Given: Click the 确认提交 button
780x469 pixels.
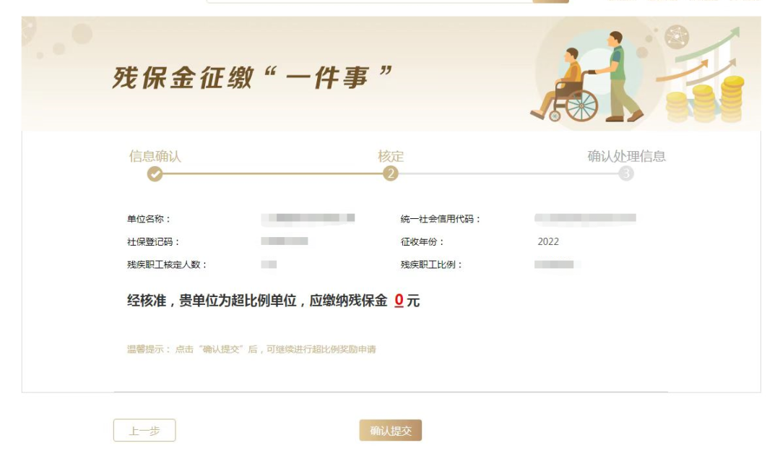Looking at the screenshot, I should (x=391, y=431).
